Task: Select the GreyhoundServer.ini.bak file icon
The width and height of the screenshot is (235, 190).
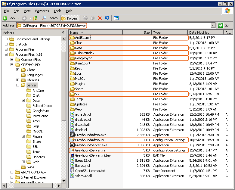Action: pyautogui.click(x=73, y=155)
